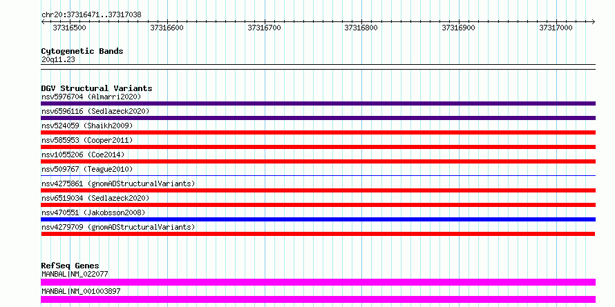The height and width of the screenshot is (307, 615).
Task: Click the nsv4275861 gnomAD variant bar
Action: [x=318, y=190]
